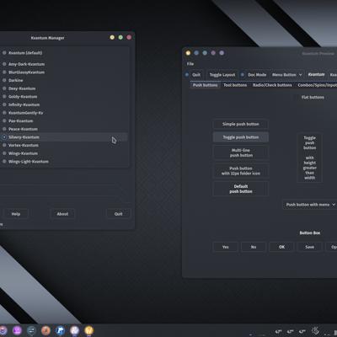Click the Doc Mode toolbar icon

[243, 75]
